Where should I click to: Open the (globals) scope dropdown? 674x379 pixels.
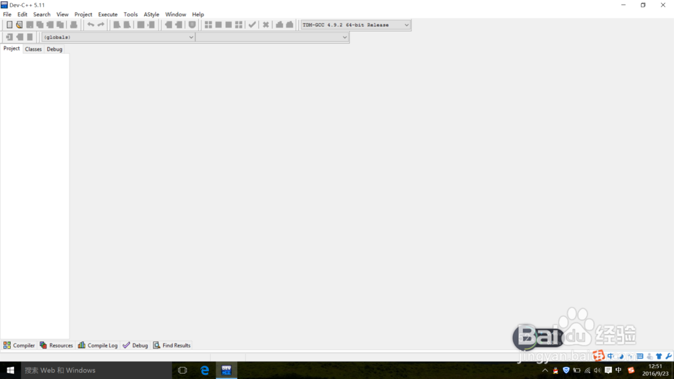(118, 37)
